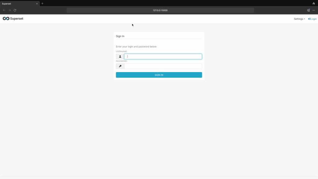Image resolution: width=318 pixels, height=179 pixels.
Task: Focus the Username input field
Action: coord(163,57)
